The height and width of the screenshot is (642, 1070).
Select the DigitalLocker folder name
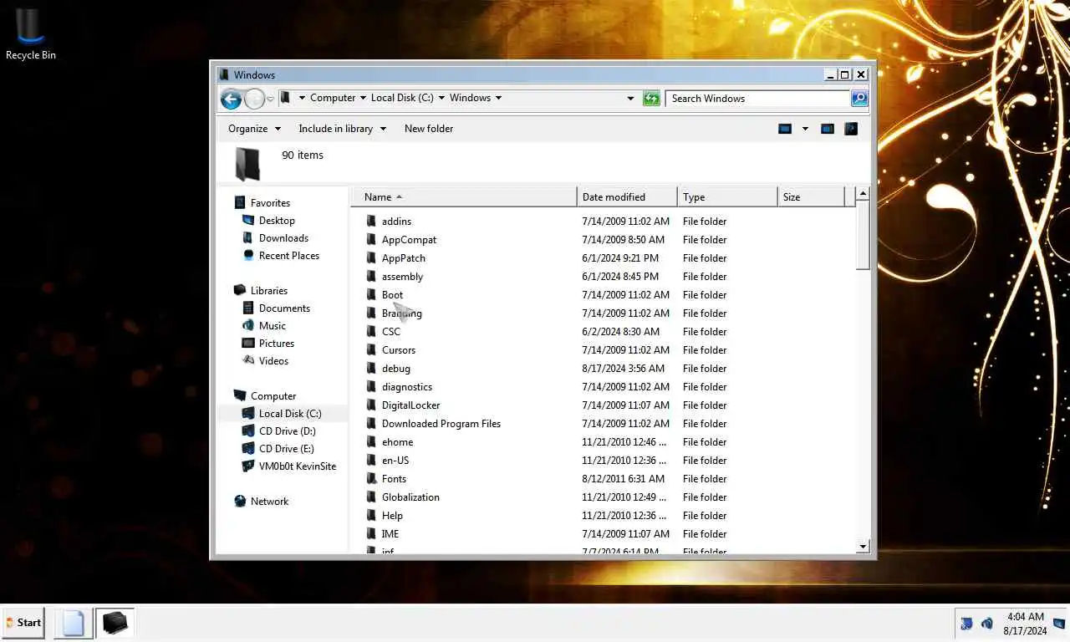coord(410,405)
